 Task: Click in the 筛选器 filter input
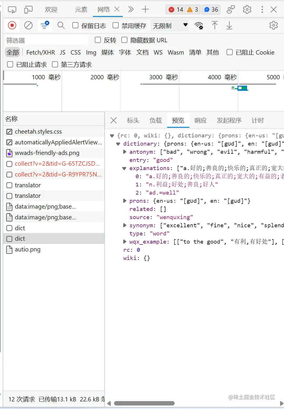(x=47, y=40)
